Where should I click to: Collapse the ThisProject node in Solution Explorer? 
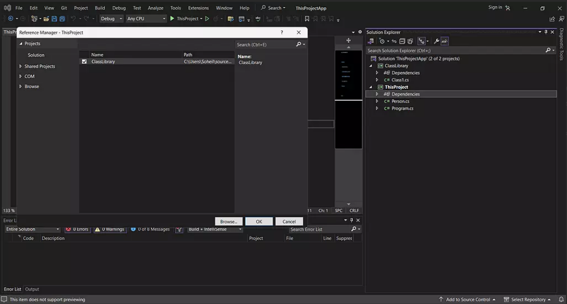click(370, 87)
